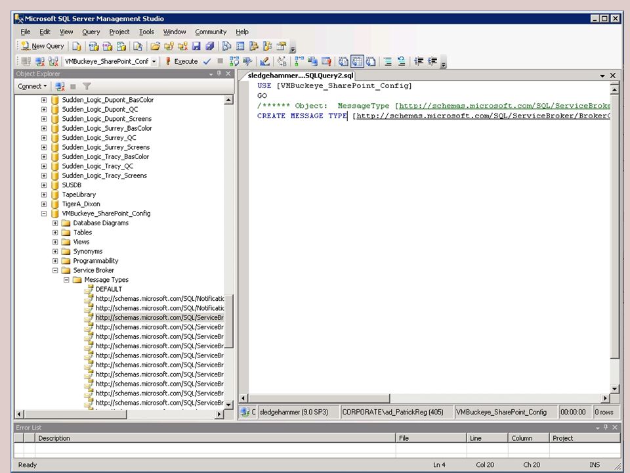Click the New Query toolbar button
This screenshot has width=630, height=473.
click(43, 46)
